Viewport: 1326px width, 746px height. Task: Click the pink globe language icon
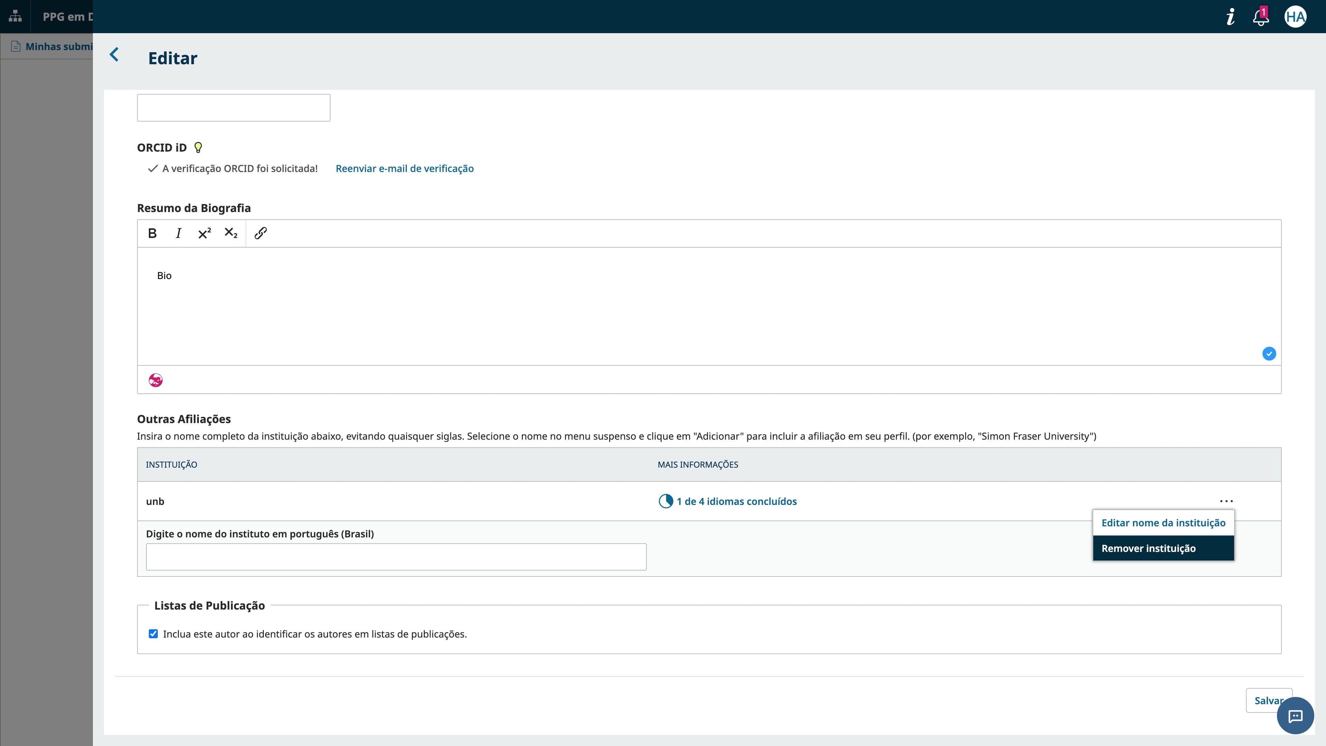click(155, 380)
